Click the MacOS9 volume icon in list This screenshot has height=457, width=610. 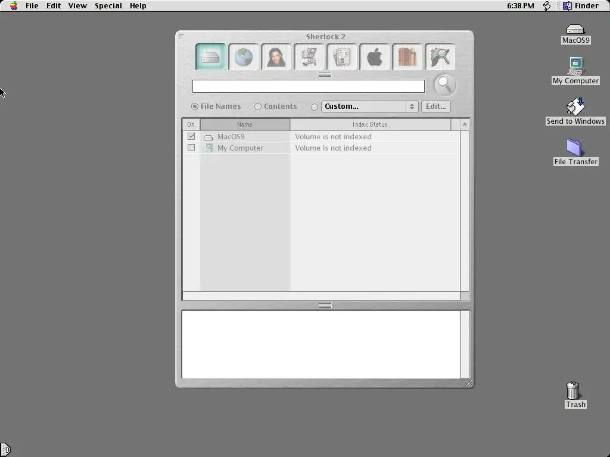[x=208, y=137]
